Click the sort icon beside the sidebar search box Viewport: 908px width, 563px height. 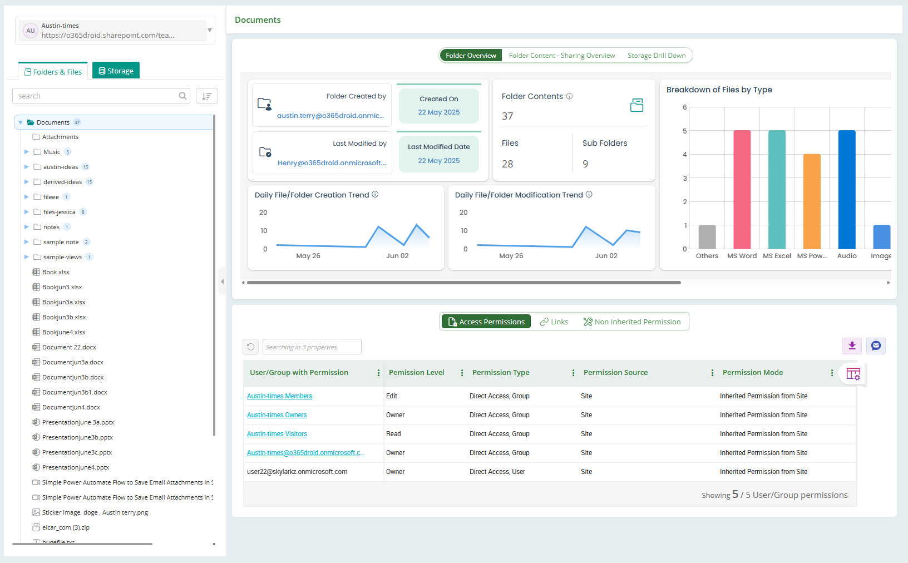(206, 95)
